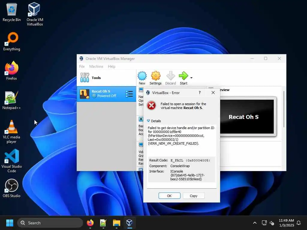
Task: Click the Powered Off status text
Action: coord(107,96)
